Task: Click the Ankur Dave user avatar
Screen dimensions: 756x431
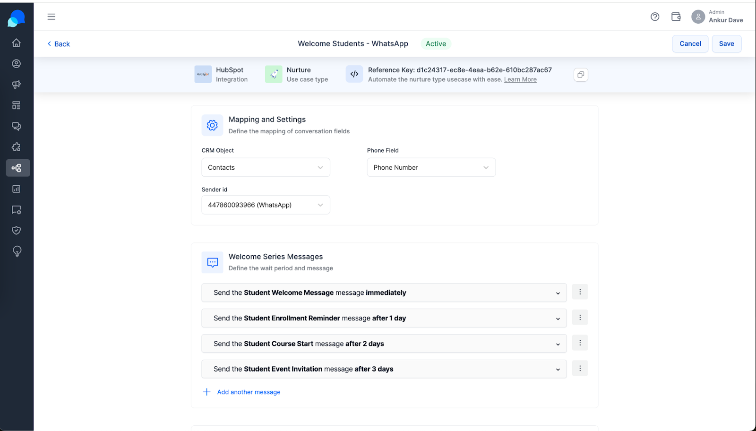Action: [x=698, y=17]
